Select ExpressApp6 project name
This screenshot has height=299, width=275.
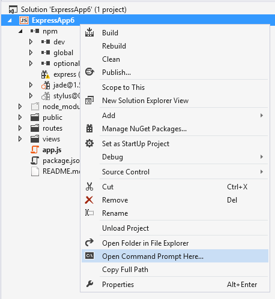pyautogui.click(x=53, y=20)
